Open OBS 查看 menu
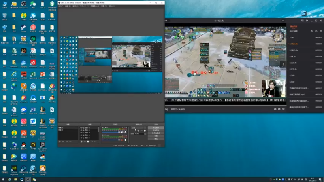 (x=75, y=6)
